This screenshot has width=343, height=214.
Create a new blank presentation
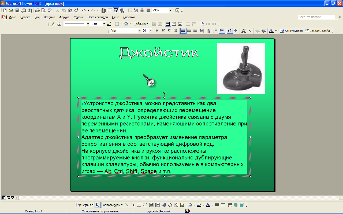tap(5, 10)
